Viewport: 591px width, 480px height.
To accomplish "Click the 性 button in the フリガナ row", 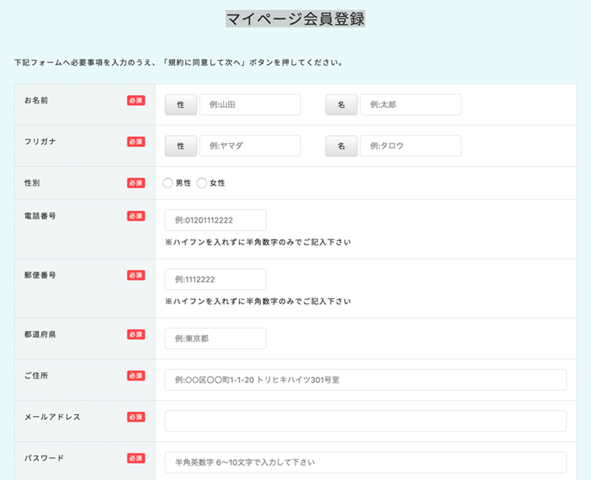I will 181,145.
